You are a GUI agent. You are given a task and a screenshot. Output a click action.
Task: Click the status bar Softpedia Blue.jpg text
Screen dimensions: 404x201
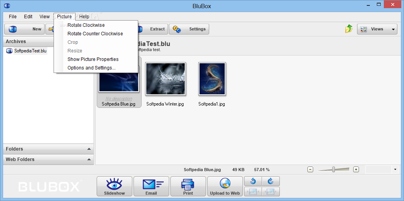pos(202,170)
